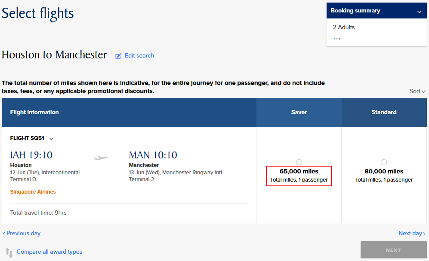Expand the FLIGHT SQ51 details chevron

coord(52,139)
